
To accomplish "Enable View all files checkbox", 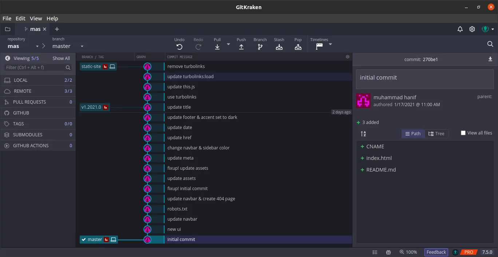I will click(463, 133).
